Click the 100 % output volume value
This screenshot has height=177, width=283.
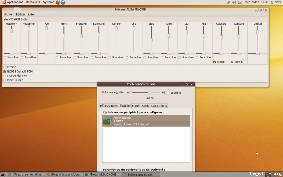tap(150, 98)
